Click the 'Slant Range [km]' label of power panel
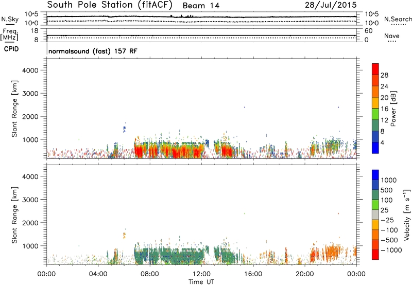412x285 pixels. [14, 109]
